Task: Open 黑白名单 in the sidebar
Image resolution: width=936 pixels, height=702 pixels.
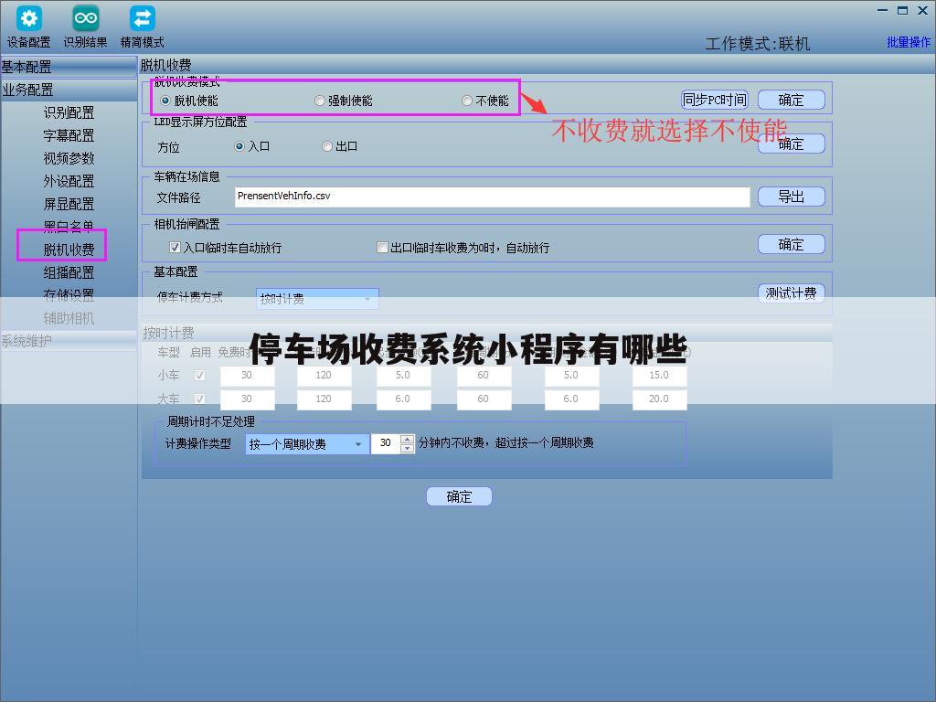Action: point(69,227)
